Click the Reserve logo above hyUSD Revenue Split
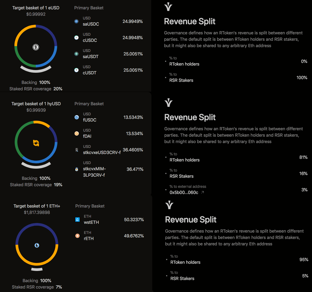This screenshot has height=292, width=312. pyautogui.click(x=169, y=103)
